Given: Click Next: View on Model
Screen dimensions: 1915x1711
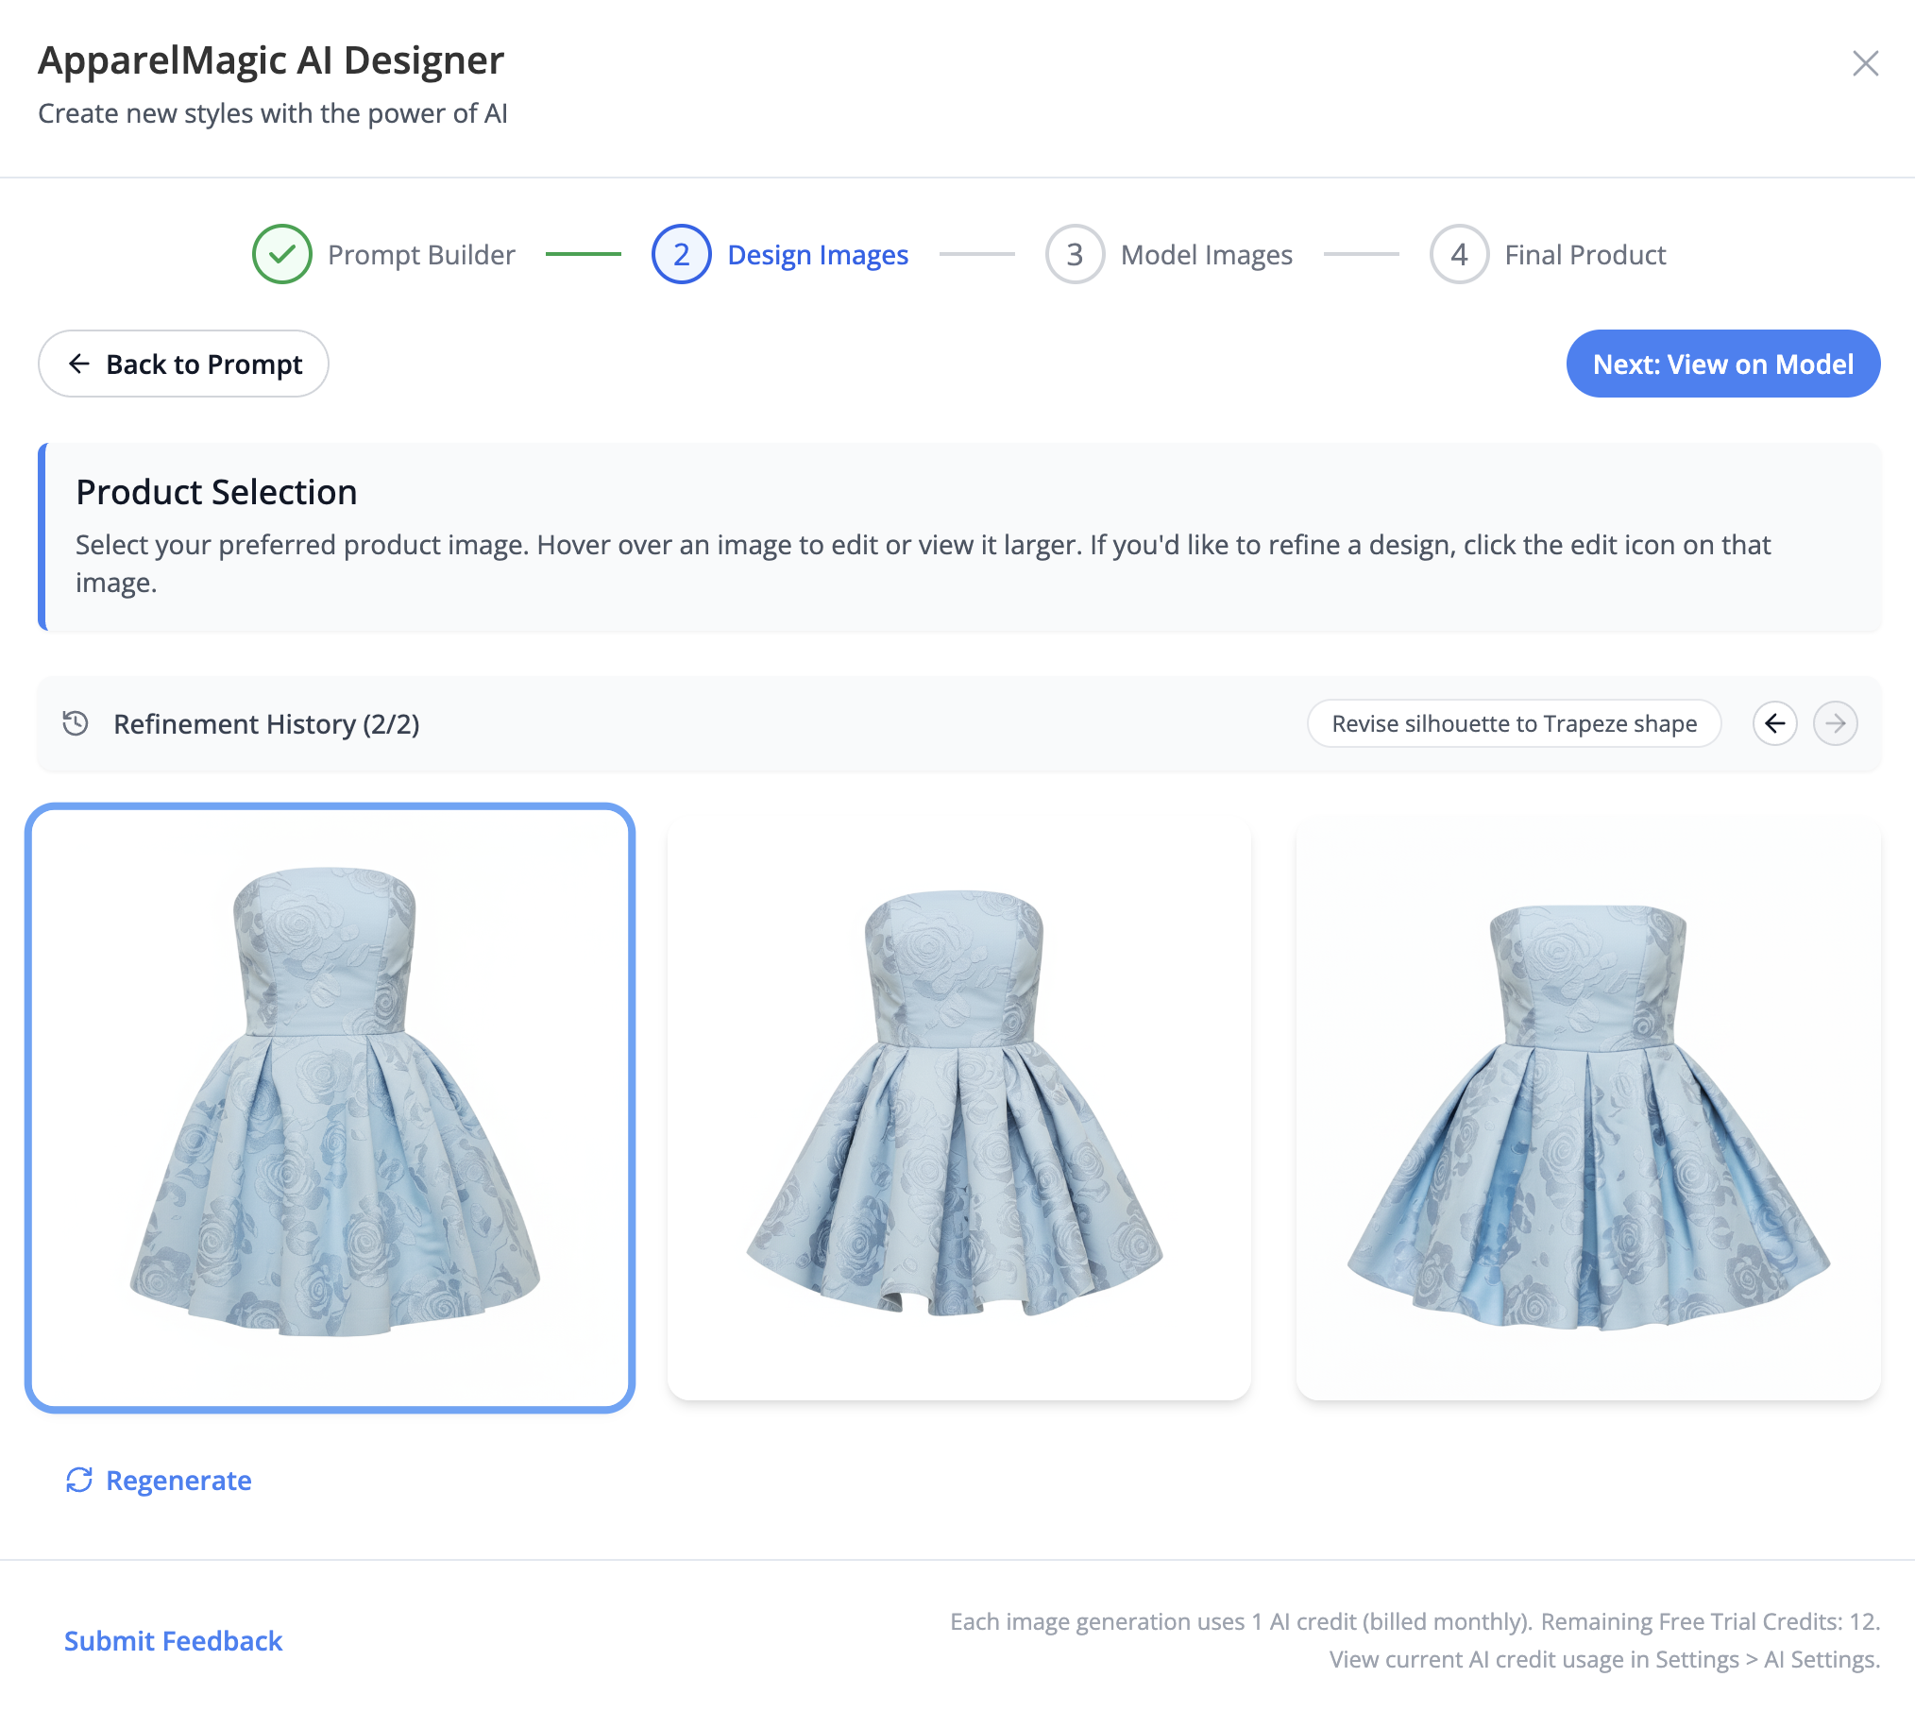Looking at the screenshot, I should pos(1723,364).
